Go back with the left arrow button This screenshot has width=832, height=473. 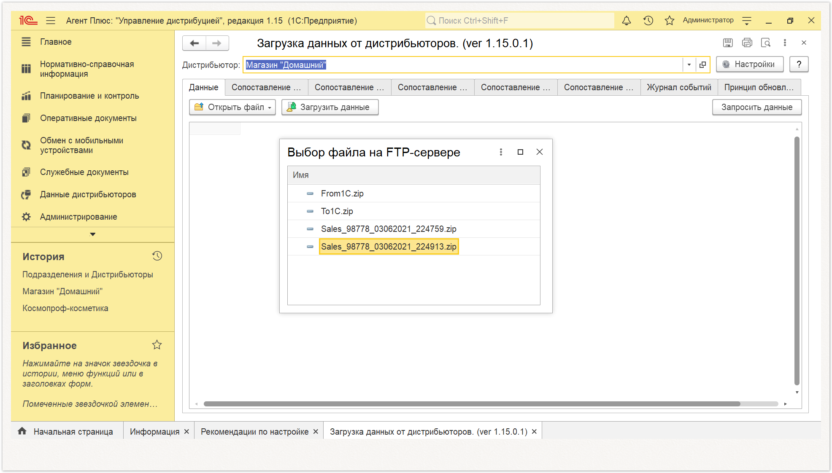pyautogui.click(x=194, y=43)
